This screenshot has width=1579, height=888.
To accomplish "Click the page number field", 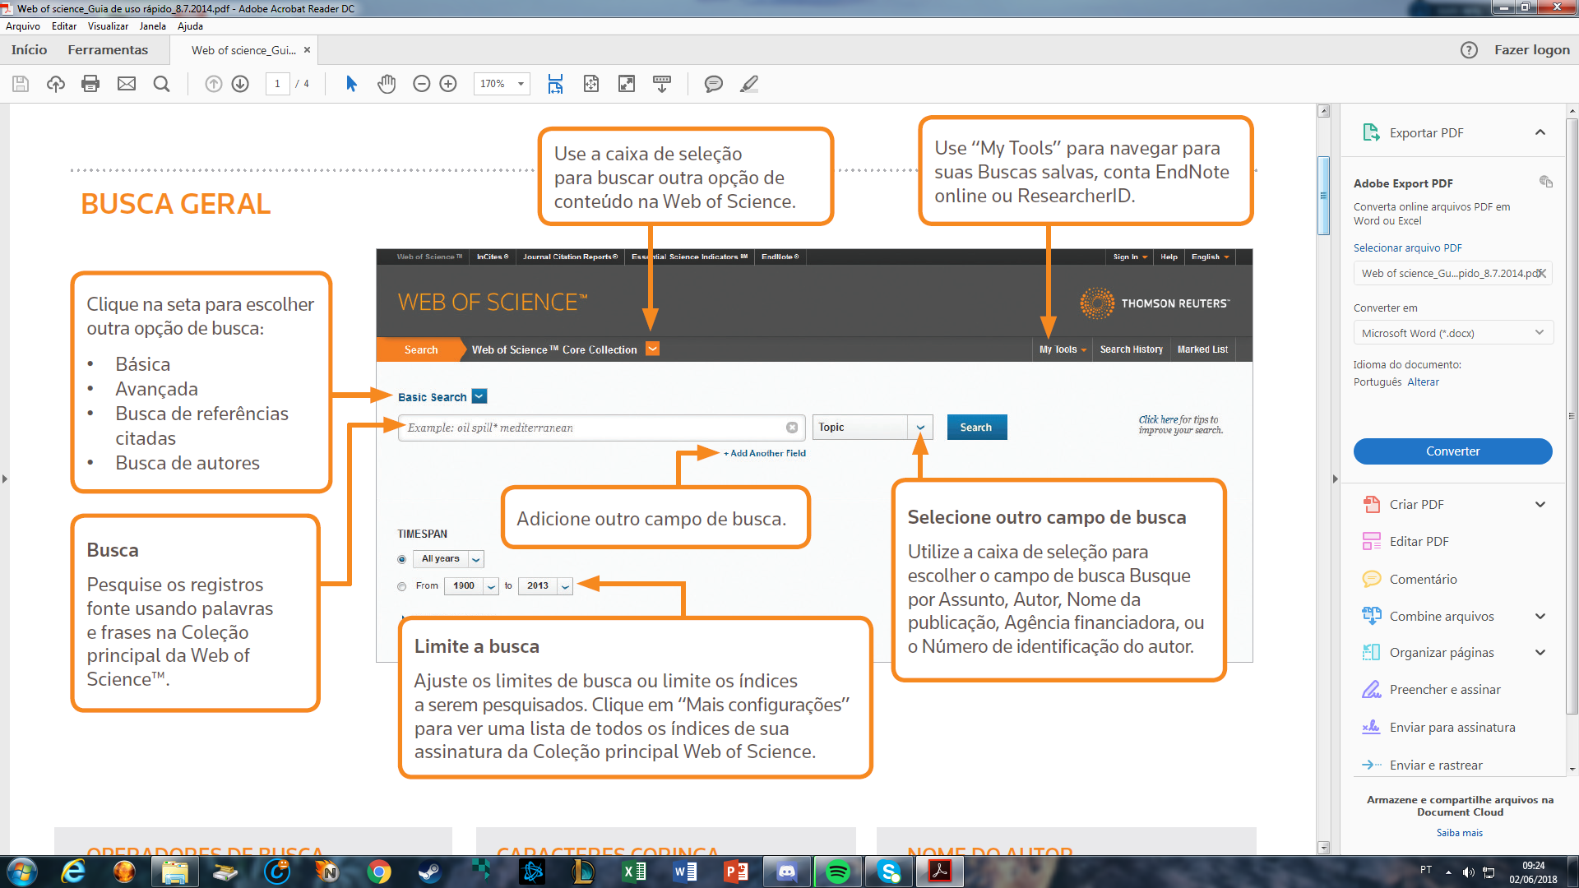I will tap(277, 84).
